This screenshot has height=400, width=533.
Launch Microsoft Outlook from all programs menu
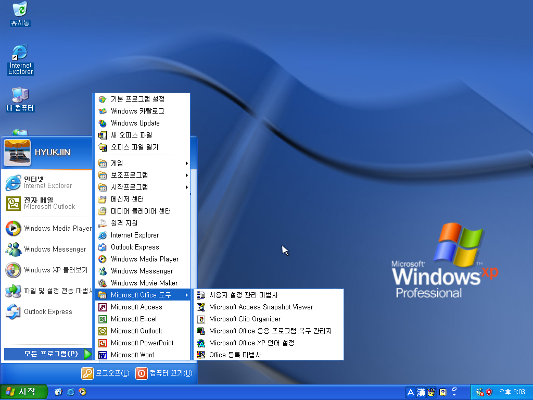143,331
